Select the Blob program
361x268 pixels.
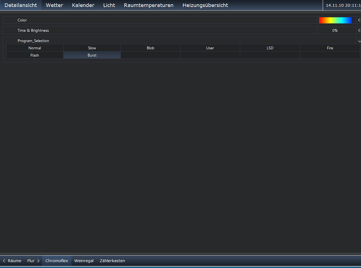(x=150, y=48)
